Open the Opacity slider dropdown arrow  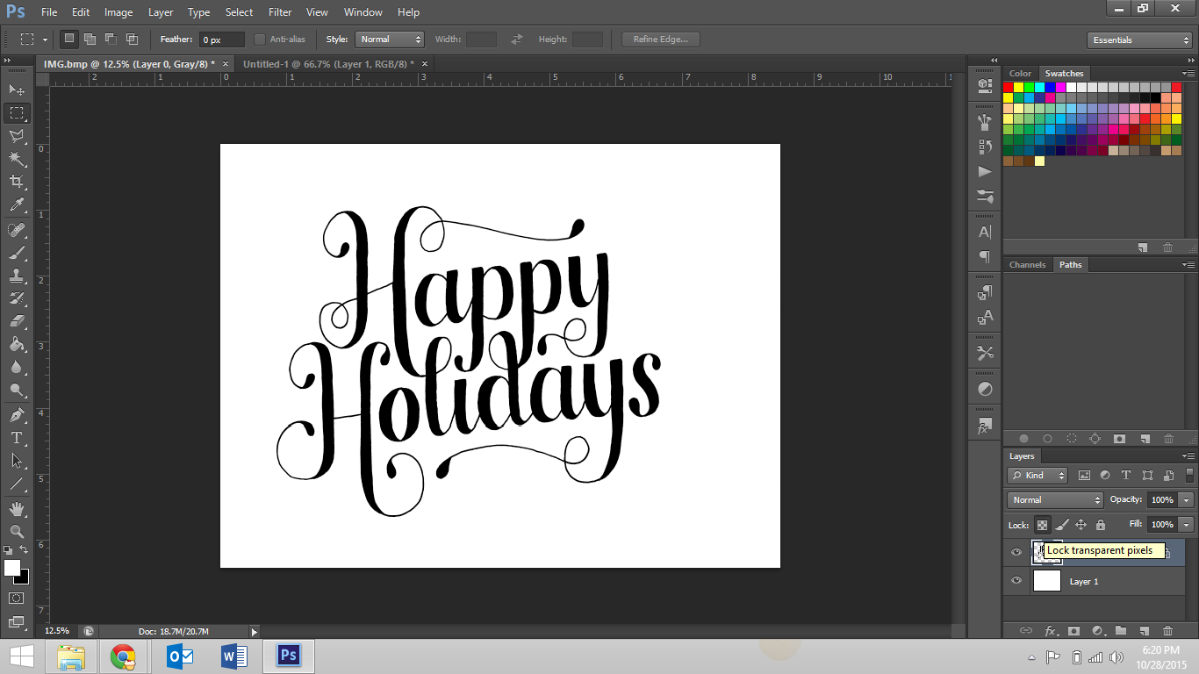[x=1187, y=500]
